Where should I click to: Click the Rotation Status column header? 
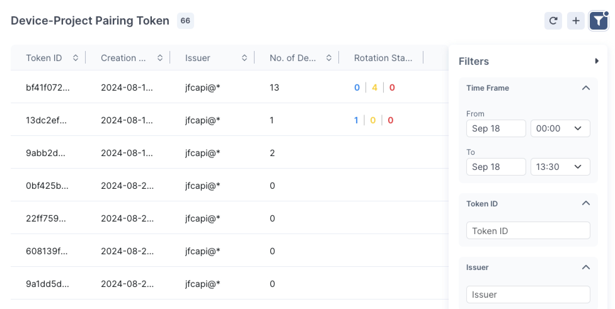(383, 58)
